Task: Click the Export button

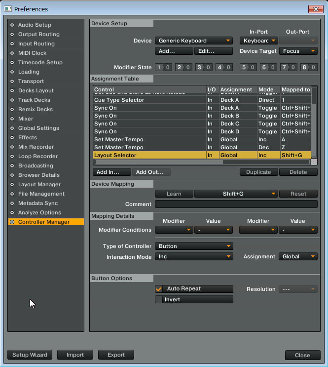Action: [116, 355]
